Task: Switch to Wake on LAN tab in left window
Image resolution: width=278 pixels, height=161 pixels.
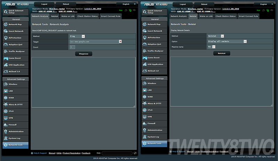Action: (x=68, y=16)
